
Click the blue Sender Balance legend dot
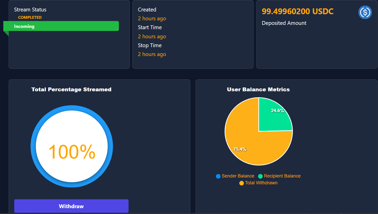click(x=218, y=176)
